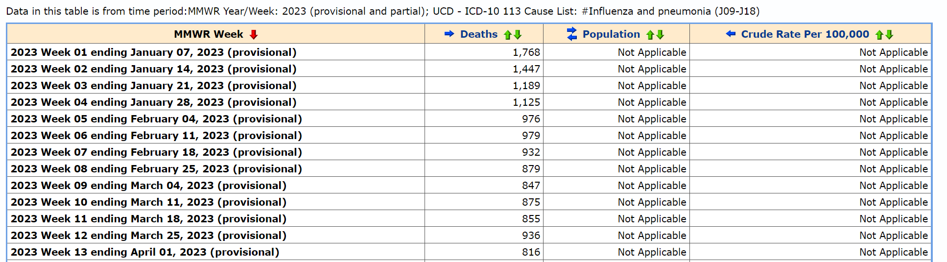Viewport: 947px width, 262px height.
Task: Click the red sort arrow beside MMWR Week
Action: coord(253,34)
